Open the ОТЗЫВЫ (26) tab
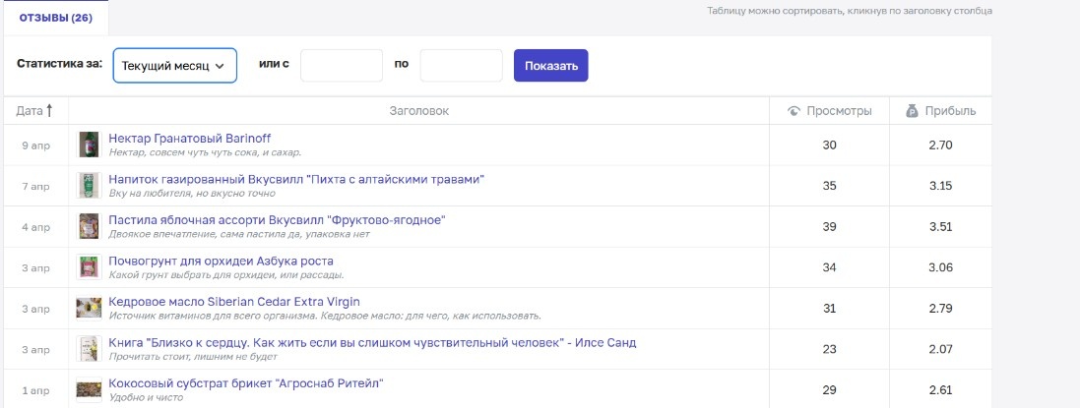 [55, 18]
